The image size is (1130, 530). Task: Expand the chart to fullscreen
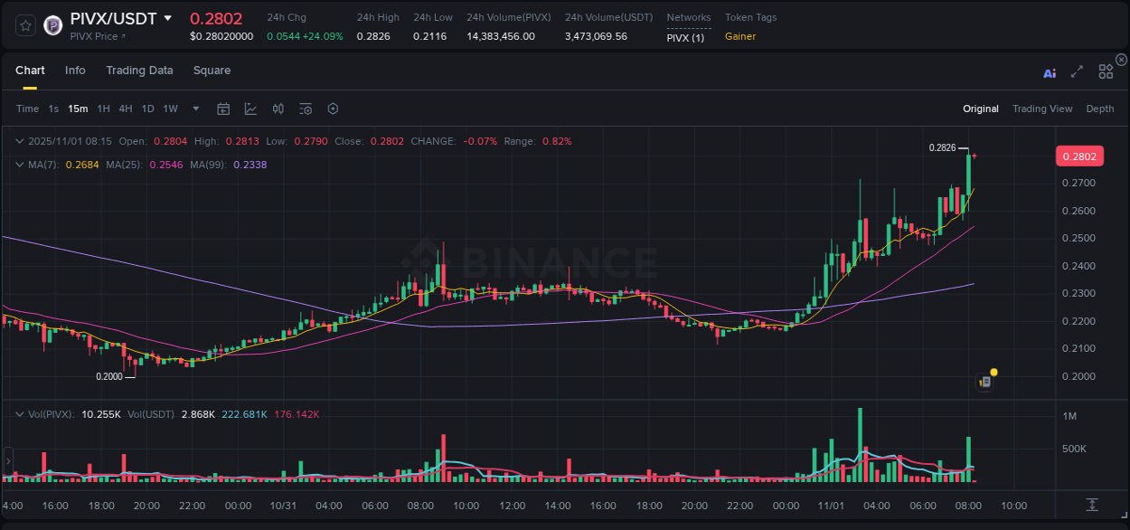pyautogui.click(x=1076, y=72)
